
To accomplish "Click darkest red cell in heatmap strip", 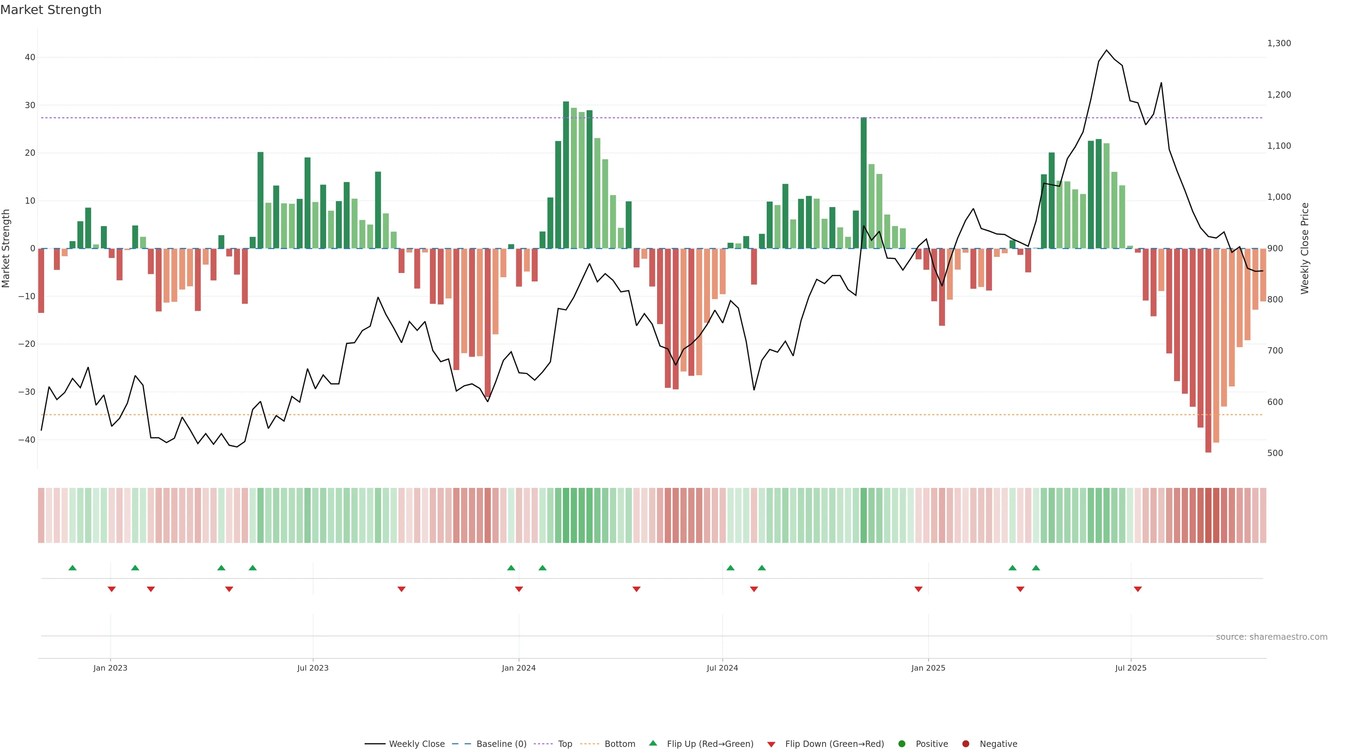I will 1208,516.
